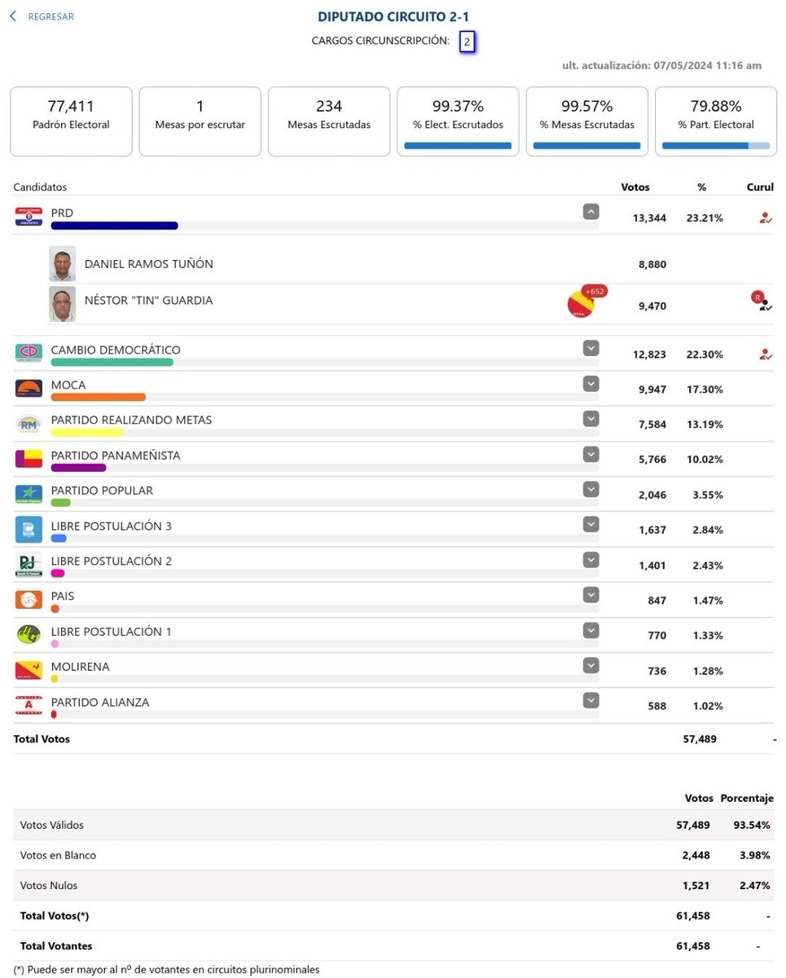Click Néstor Guardia's elected curul icon

762,302
